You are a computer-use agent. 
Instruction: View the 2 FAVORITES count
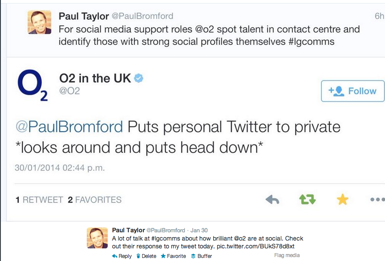point(95,200)
